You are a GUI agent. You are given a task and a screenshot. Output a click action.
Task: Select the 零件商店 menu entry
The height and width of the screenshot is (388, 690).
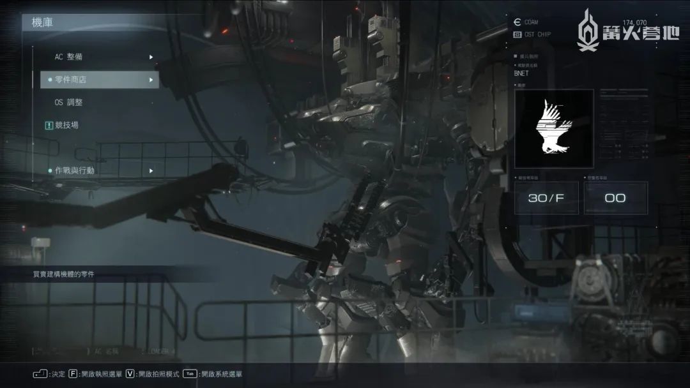point(100,80)
